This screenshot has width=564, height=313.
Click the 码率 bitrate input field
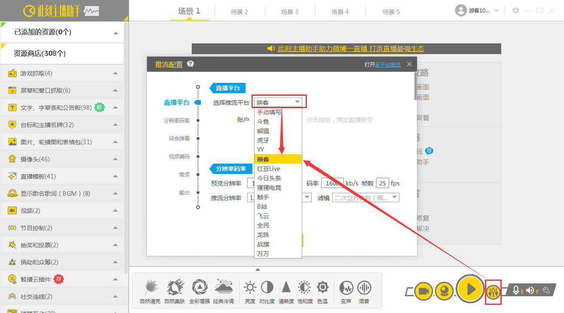click(x=332, y=183)
